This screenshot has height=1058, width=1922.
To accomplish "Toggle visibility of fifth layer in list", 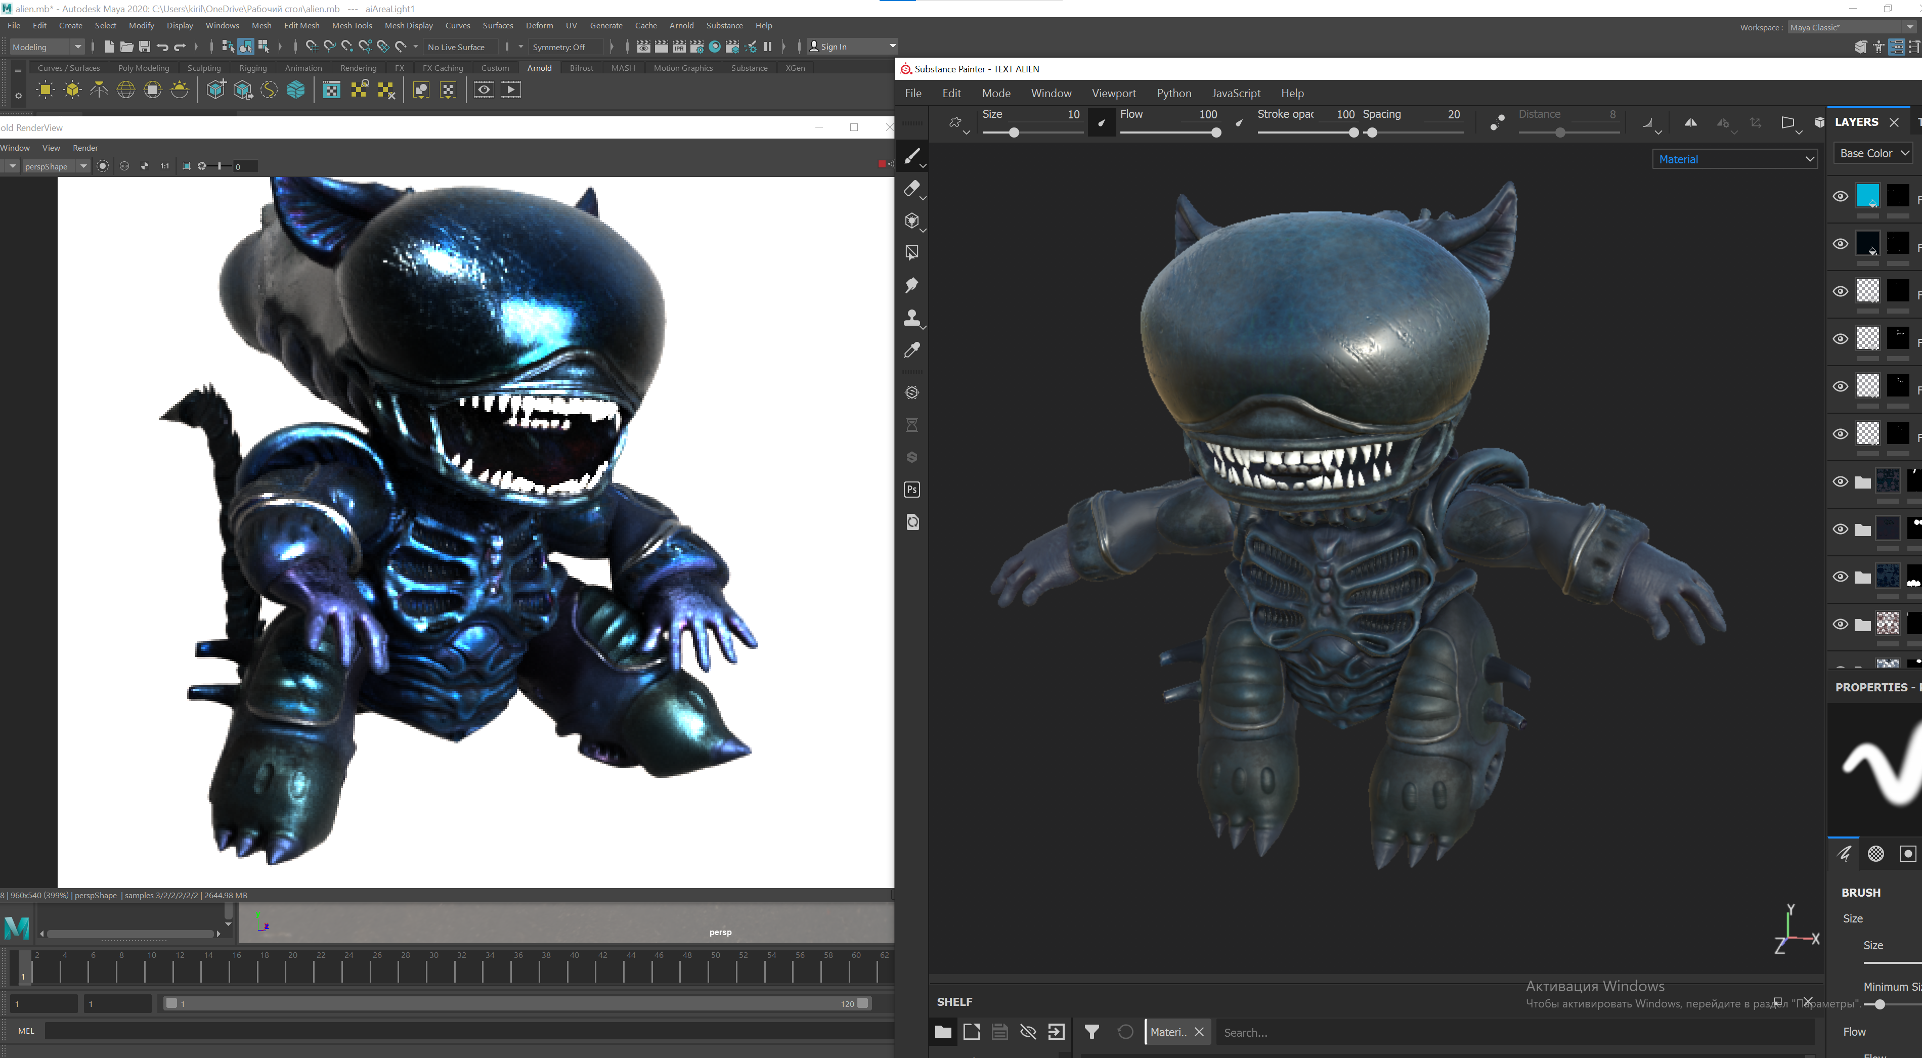I will point(1841,386).
